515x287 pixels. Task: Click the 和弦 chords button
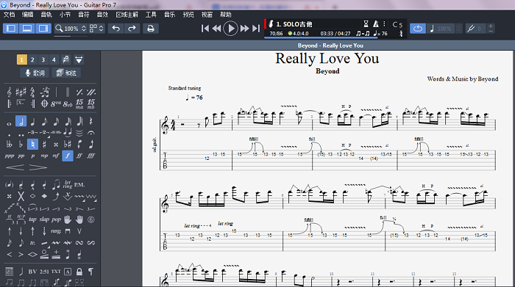[66, 73]
